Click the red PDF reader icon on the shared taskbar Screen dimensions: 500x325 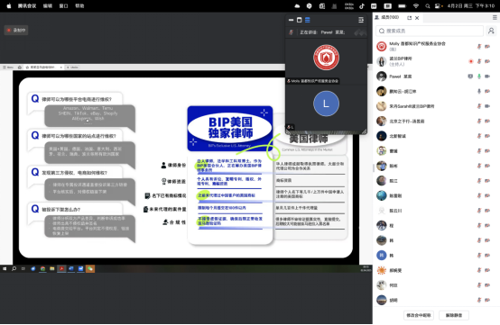(61, 268)
